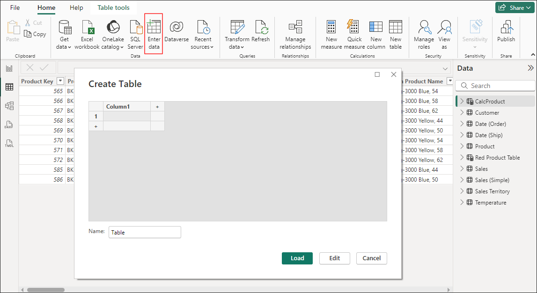The image size is (537, 293).
Task: Expand the Sales (Simple) table
Action: click(x=462, y=180)
